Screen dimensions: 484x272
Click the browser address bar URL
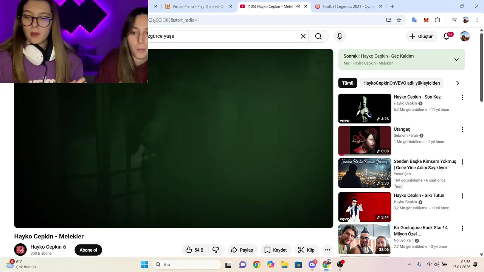[174, 20]
